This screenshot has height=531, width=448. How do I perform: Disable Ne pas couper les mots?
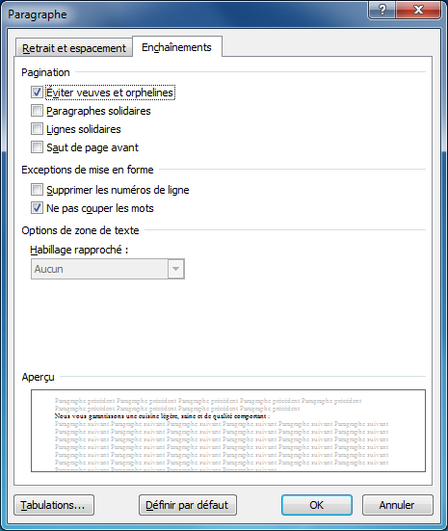pos(37,207)
